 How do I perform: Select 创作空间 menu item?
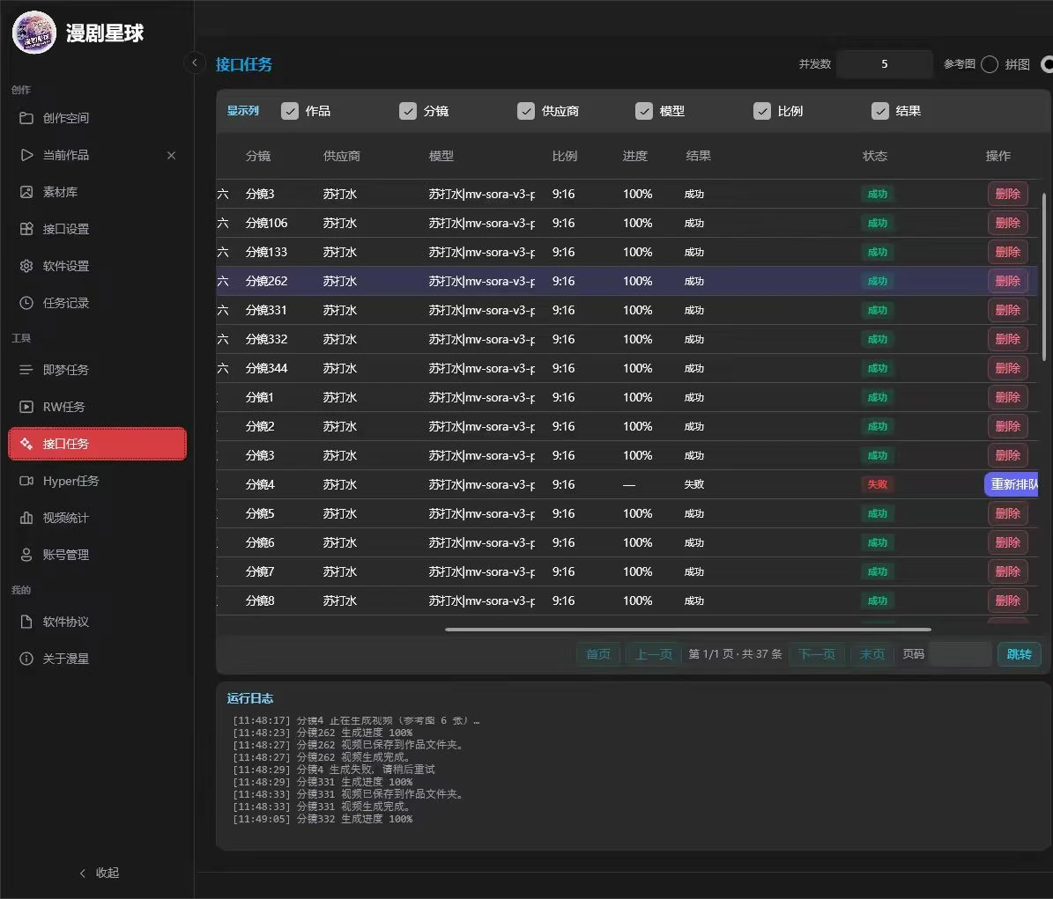98,118
